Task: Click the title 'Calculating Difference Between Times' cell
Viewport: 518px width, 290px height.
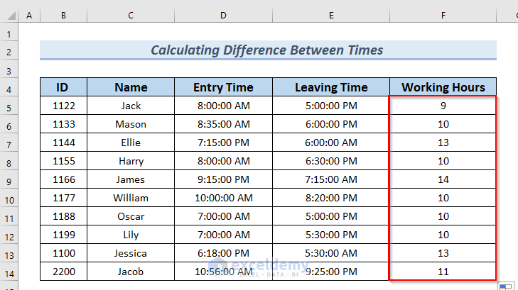Action: pyautogui.click(x=267, y=50)
